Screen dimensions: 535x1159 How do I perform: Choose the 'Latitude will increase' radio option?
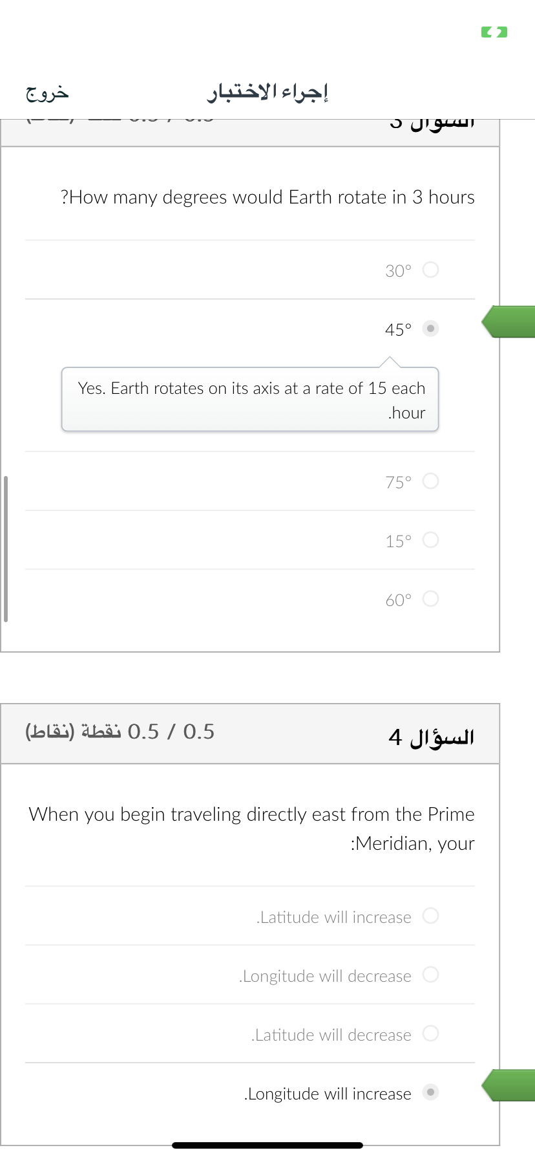point(430,916)
